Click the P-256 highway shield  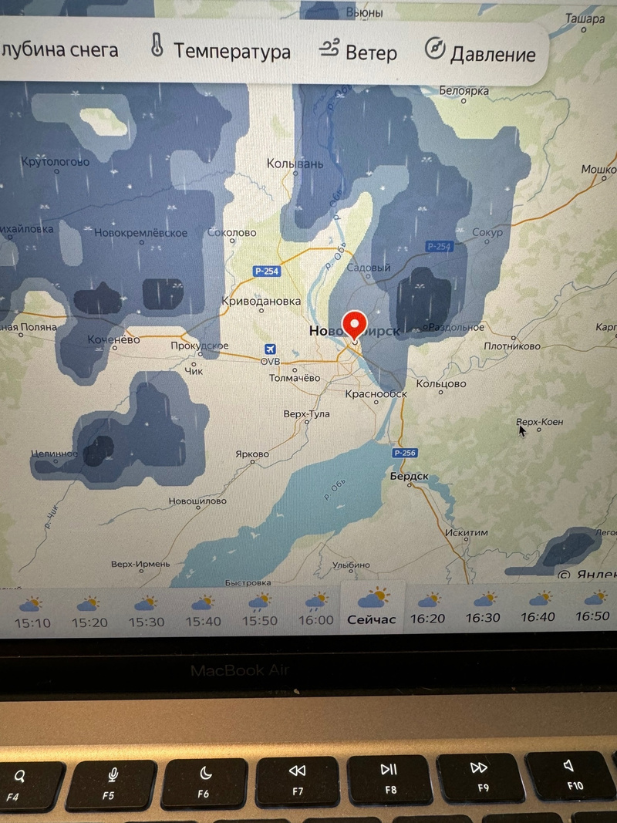(404, 453)
